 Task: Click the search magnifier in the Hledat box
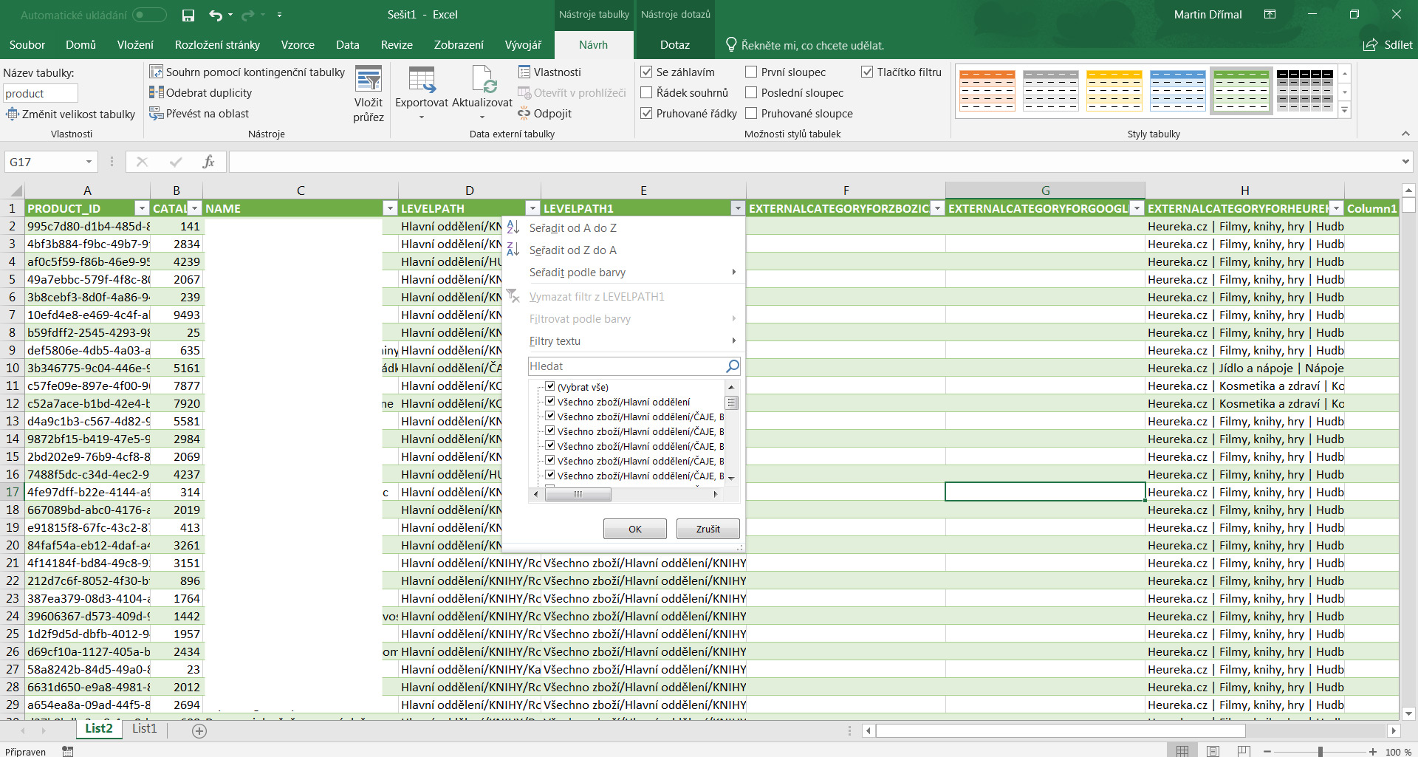coord(732,366)
